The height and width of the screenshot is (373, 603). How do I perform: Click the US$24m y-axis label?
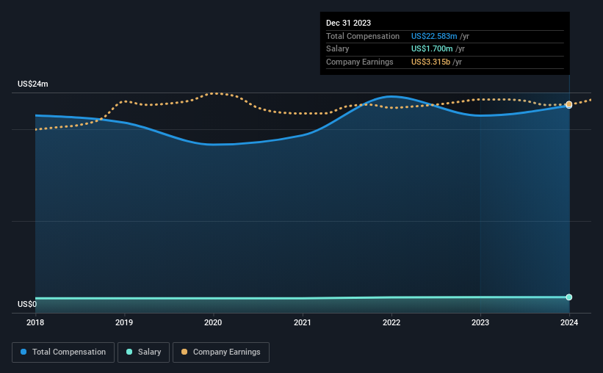point(33,84)
